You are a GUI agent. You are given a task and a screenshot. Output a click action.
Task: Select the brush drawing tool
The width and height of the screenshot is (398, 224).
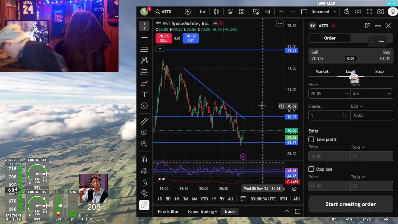pyautogui.click(x=144, y=83)
